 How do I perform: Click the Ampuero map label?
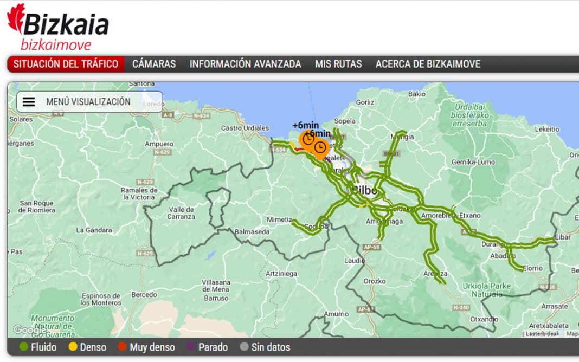pos(159,144)
